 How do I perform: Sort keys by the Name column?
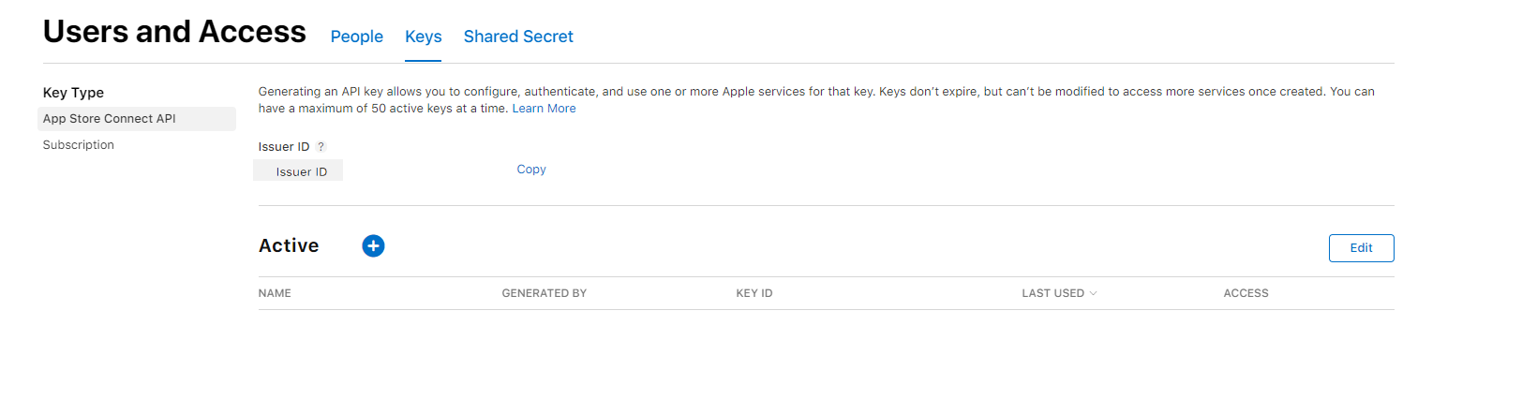click(x=275, y=293)
